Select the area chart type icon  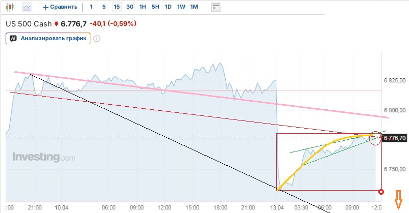(27, 7)
